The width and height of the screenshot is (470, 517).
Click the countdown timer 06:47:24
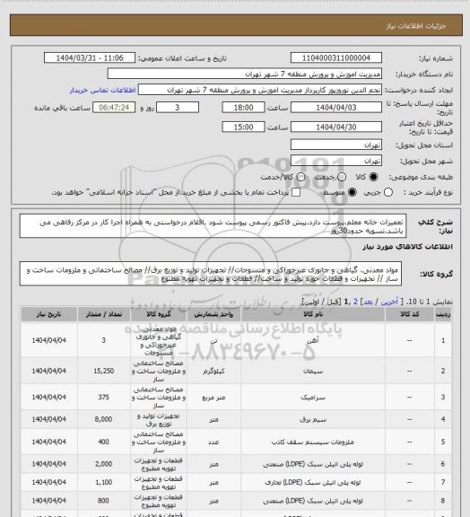114,108
